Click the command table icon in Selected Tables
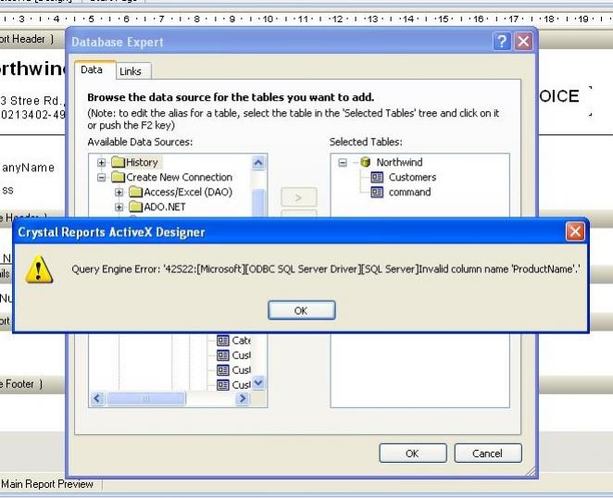Screen dimensions: 613x498 pyautogui.click(x=377, y=193)
